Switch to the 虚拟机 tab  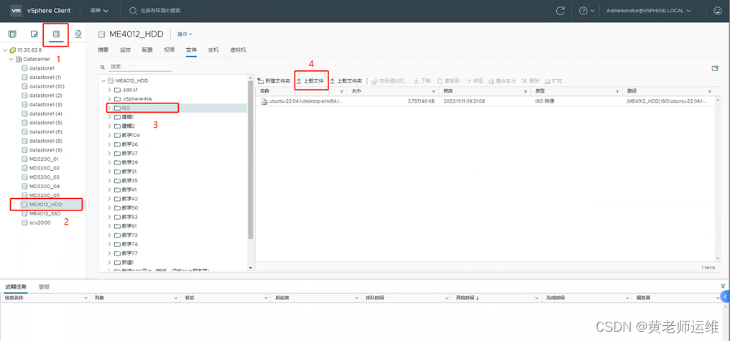pyautogui.click(x=238, y=50)
